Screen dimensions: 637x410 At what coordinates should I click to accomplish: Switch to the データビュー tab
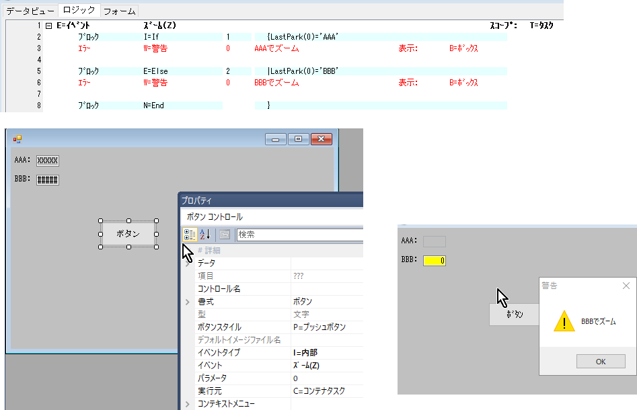point(30,11)
